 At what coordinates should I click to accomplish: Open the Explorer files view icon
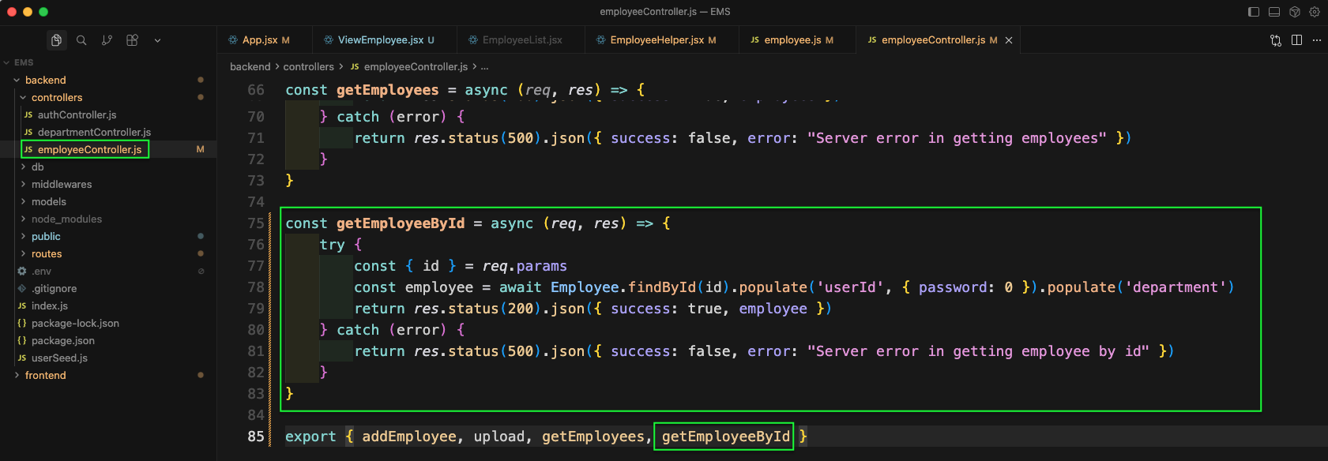(56, 40)
